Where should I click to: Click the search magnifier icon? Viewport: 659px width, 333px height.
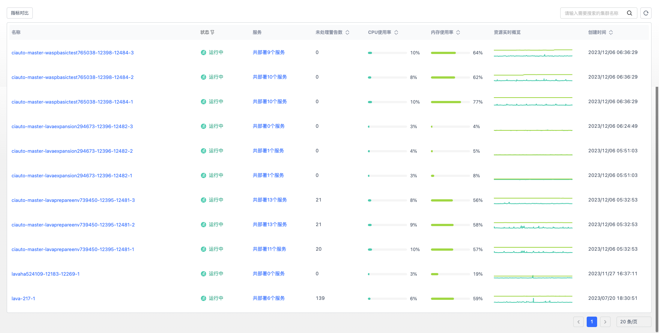[x=630, y=13]
